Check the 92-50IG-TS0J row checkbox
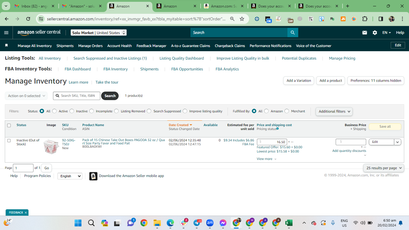This screenshot has height=230, width=409. pyautogui.click(x=9, y=140)
